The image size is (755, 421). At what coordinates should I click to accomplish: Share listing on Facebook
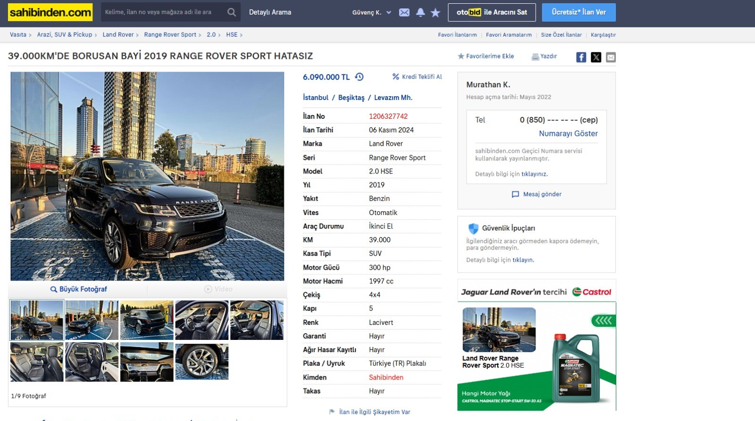(581, 57)
